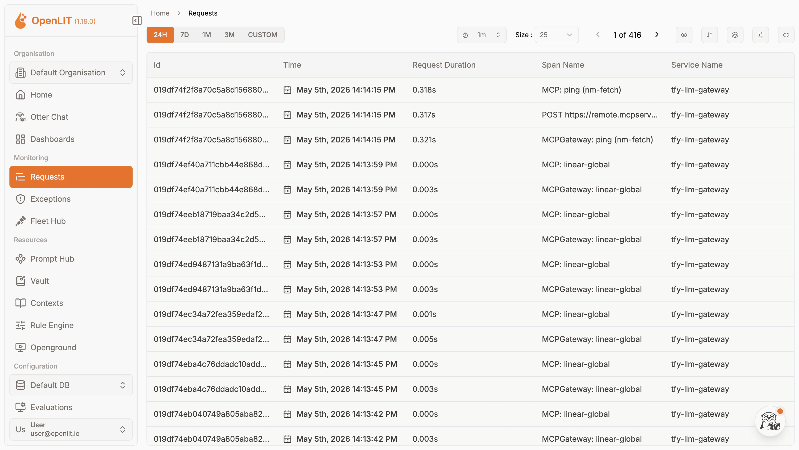Click calendar icon in the 0.001s row
Viewport: 799px width, 450px height.
coord(287,314)
